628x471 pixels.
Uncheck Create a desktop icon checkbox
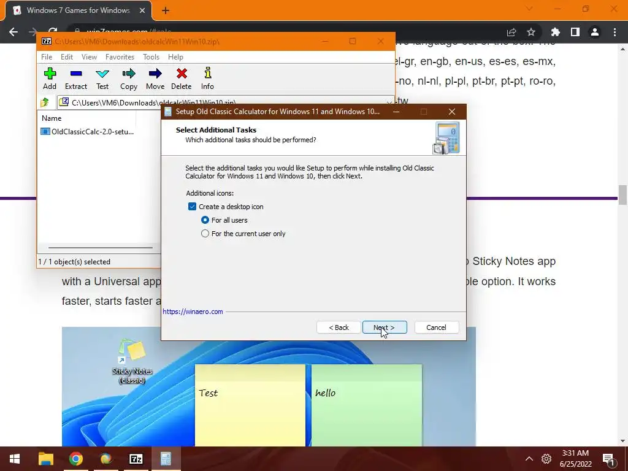pos(192,207)
